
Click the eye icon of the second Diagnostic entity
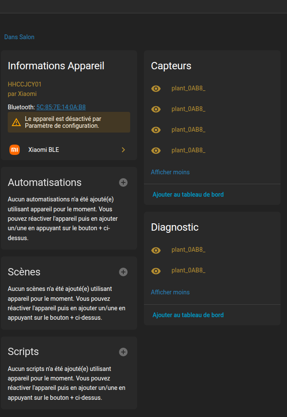156,271
